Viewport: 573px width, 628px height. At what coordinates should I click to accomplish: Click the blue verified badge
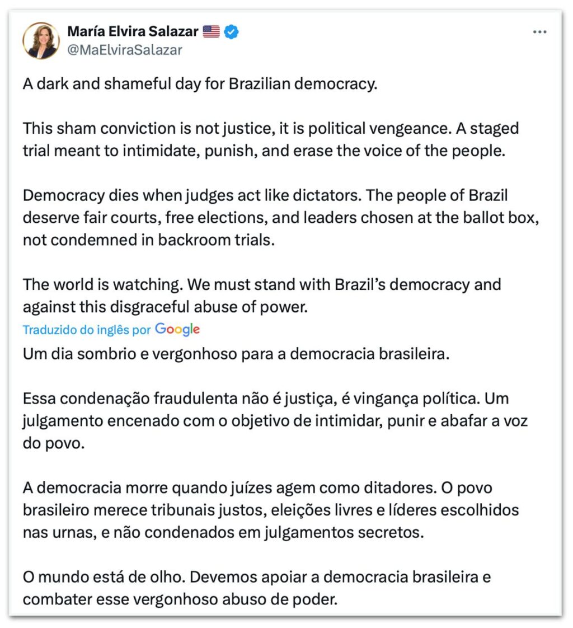232,32
